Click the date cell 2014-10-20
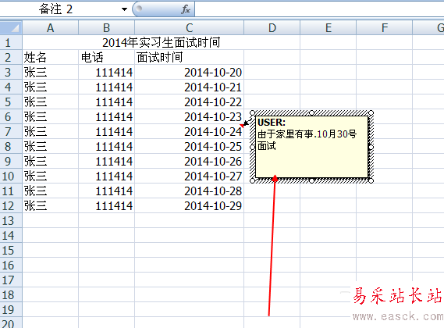Screen dimensions: 444x328 click(x=189, y=73)
